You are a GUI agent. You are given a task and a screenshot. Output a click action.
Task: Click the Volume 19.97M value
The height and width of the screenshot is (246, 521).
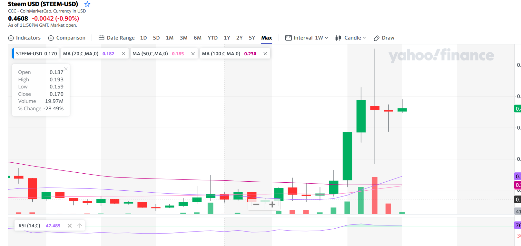[x=54, y=101]
